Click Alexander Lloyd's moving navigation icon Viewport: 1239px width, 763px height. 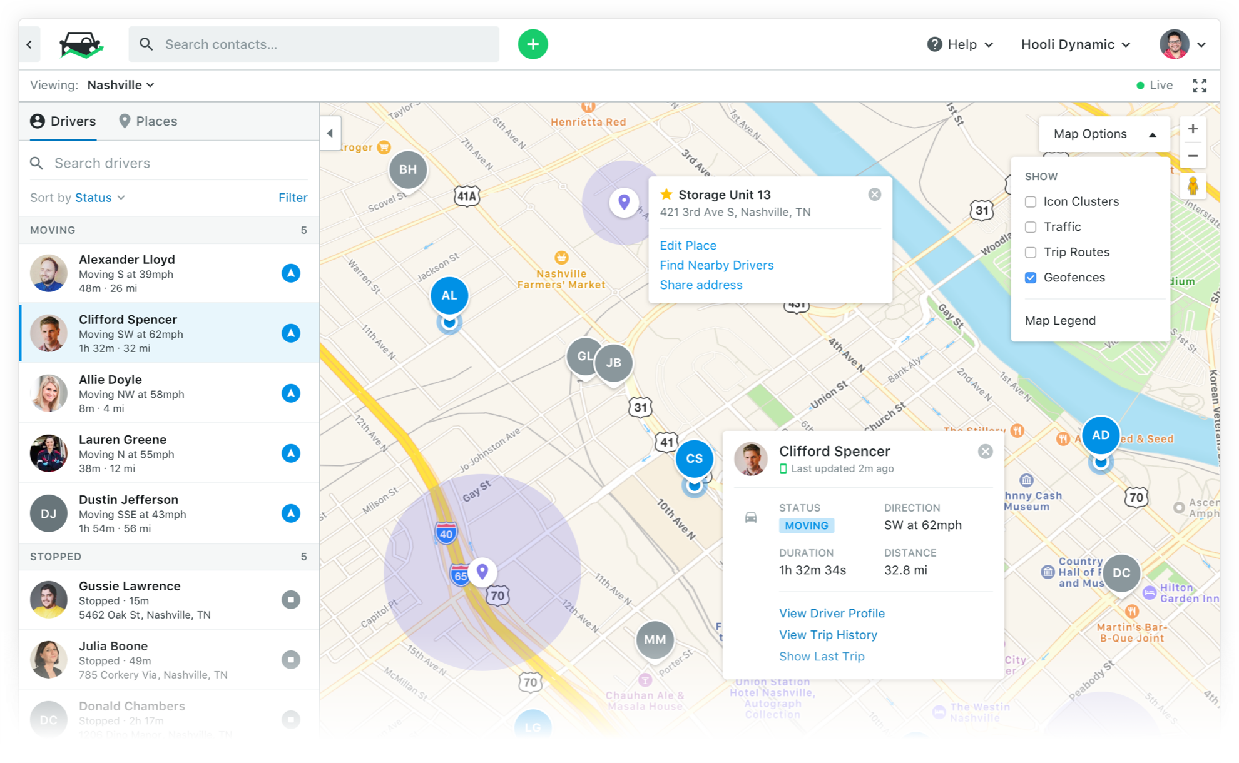click(x=290, y=273)
